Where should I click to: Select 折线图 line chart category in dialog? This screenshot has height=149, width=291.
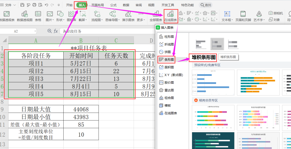[166, 44]
